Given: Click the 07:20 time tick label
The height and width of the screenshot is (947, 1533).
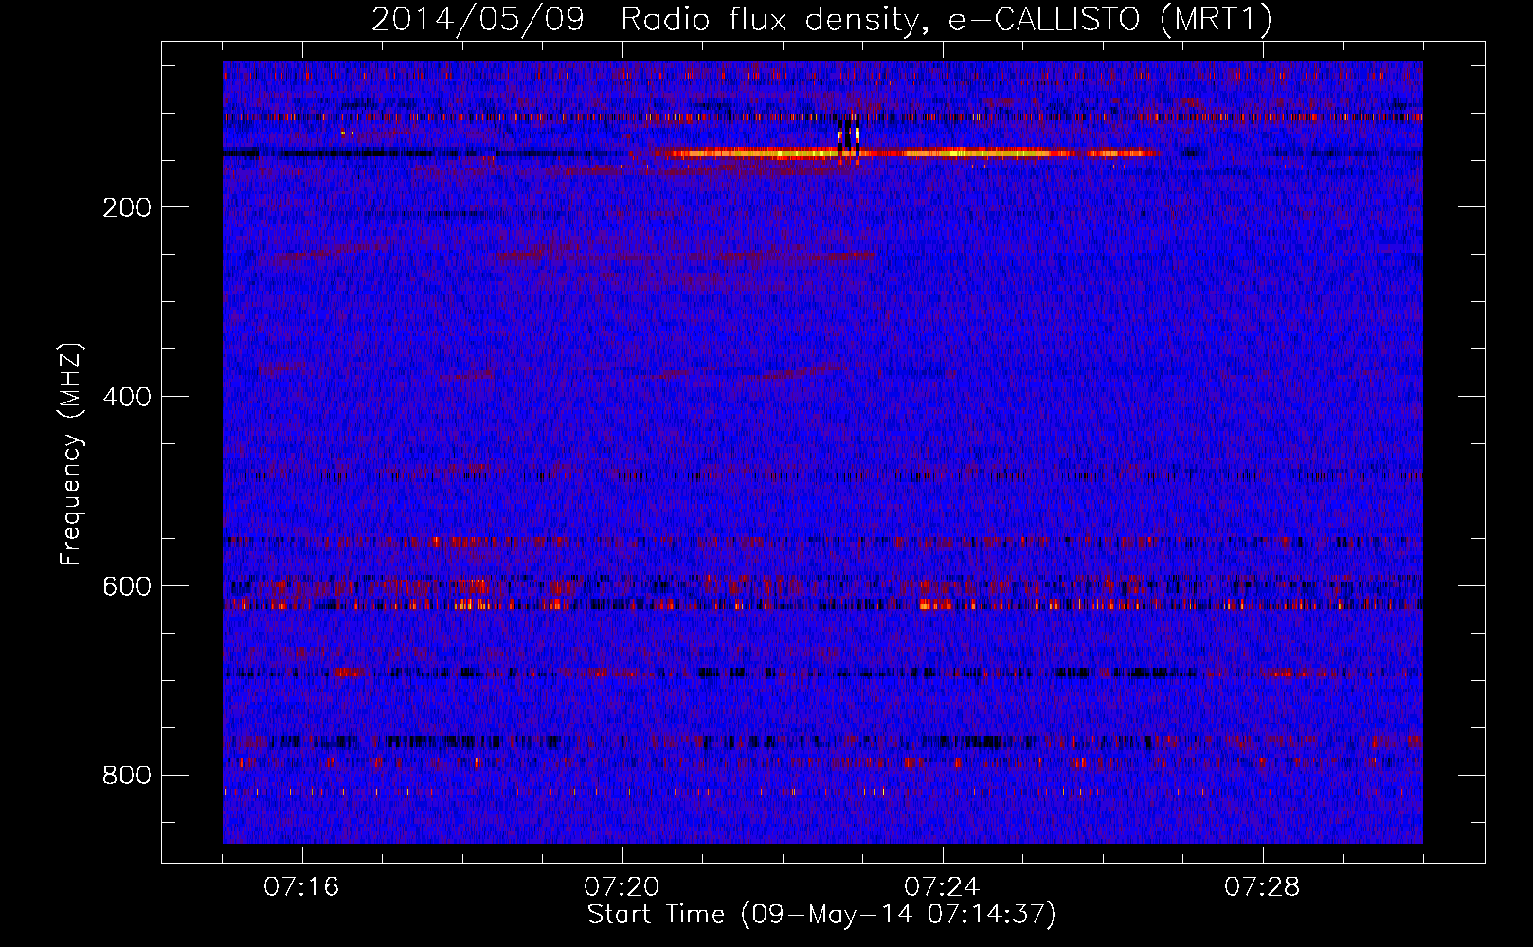Looking at the screenshot, I should coord(622,887).
